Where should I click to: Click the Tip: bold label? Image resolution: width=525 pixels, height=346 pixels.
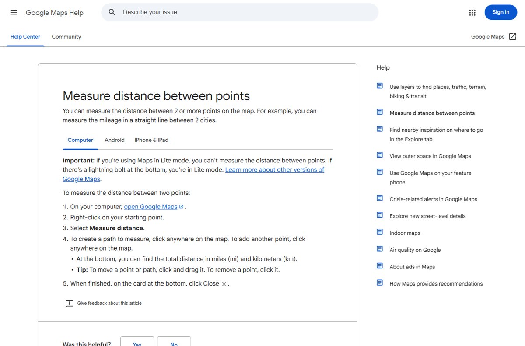click(x=82, y=270)
